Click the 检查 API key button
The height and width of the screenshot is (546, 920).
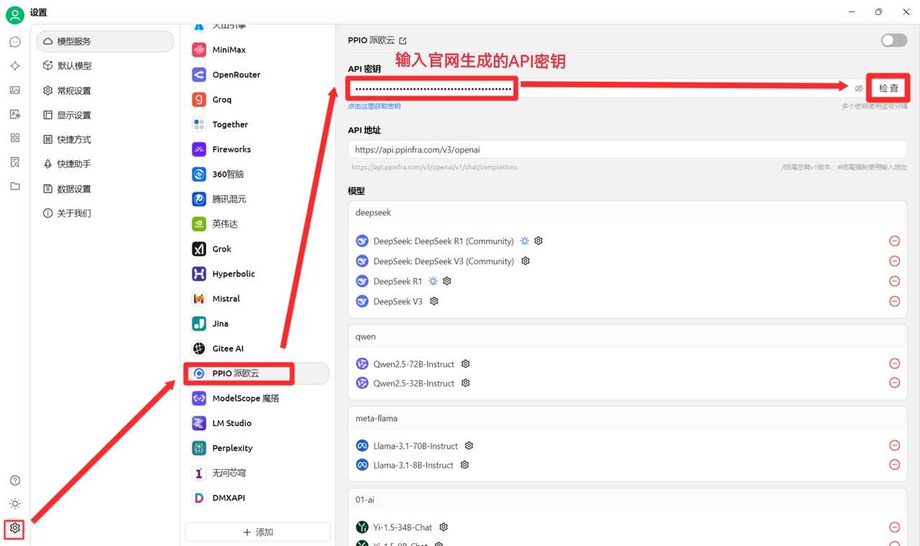click(x=888, y=88)
